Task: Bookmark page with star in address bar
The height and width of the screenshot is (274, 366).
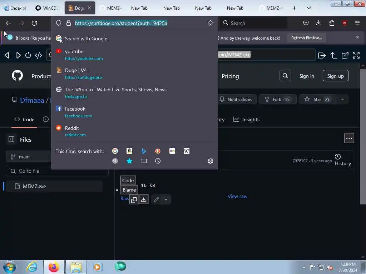Action: coord(210,23)
